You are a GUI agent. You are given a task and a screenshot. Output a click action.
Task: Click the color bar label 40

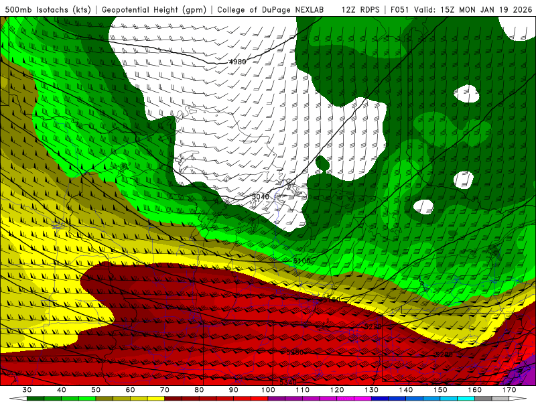pos(62,390)
